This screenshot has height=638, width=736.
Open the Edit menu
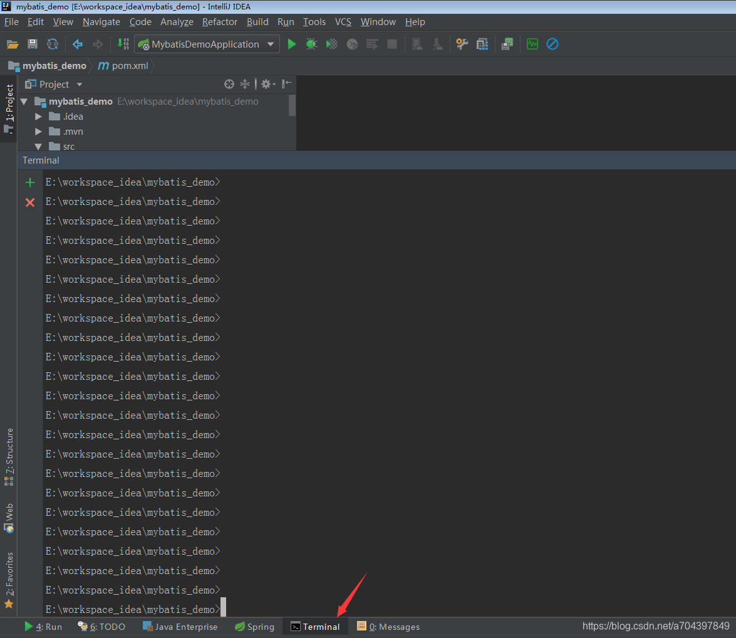pyautogui.click(x=36, y=22)
